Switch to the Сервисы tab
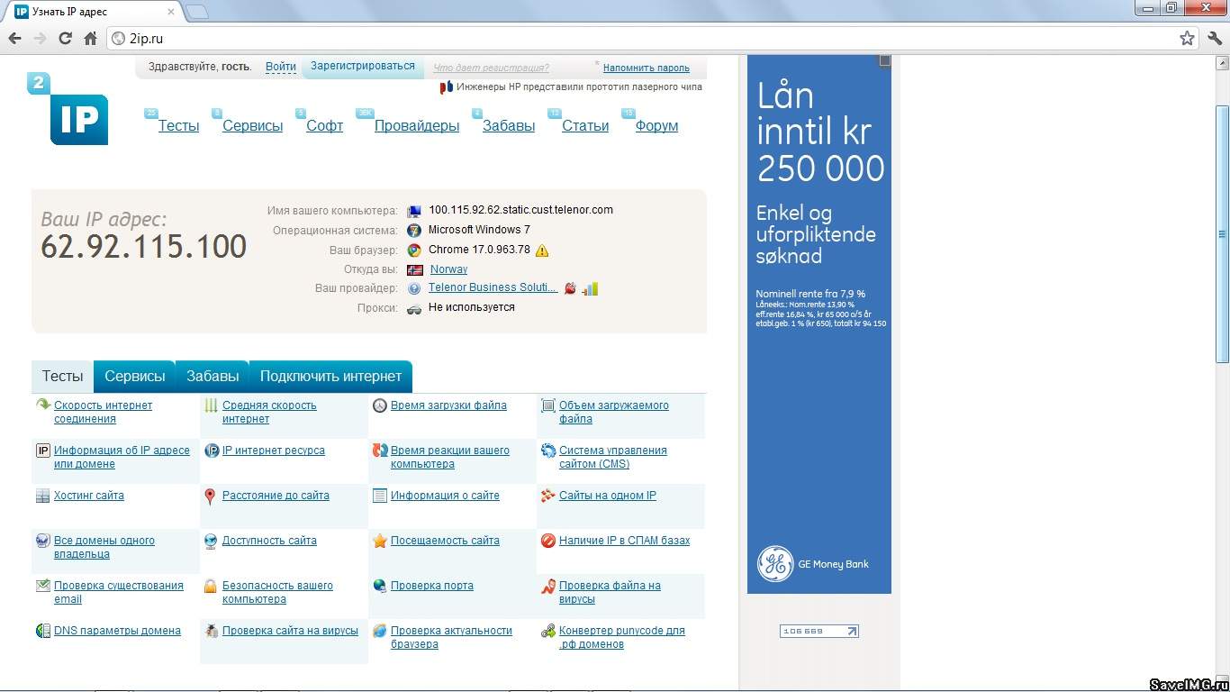 click(135, 377)
